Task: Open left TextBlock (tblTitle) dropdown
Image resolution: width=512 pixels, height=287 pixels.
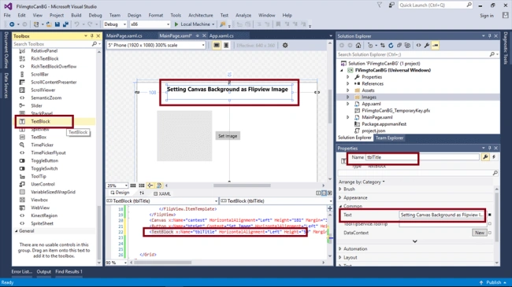Action: click(x=162, y=201)
